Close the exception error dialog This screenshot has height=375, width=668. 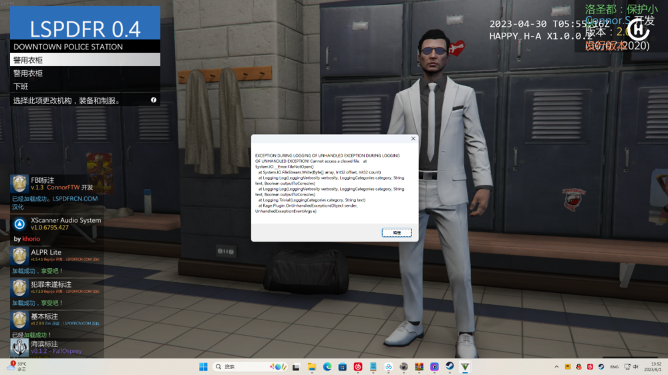click(x=413, y=139)
